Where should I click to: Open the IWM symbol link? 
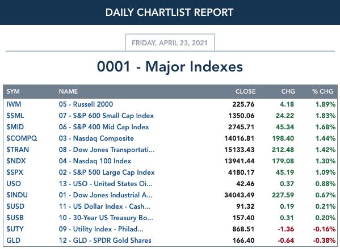point(14,104)
